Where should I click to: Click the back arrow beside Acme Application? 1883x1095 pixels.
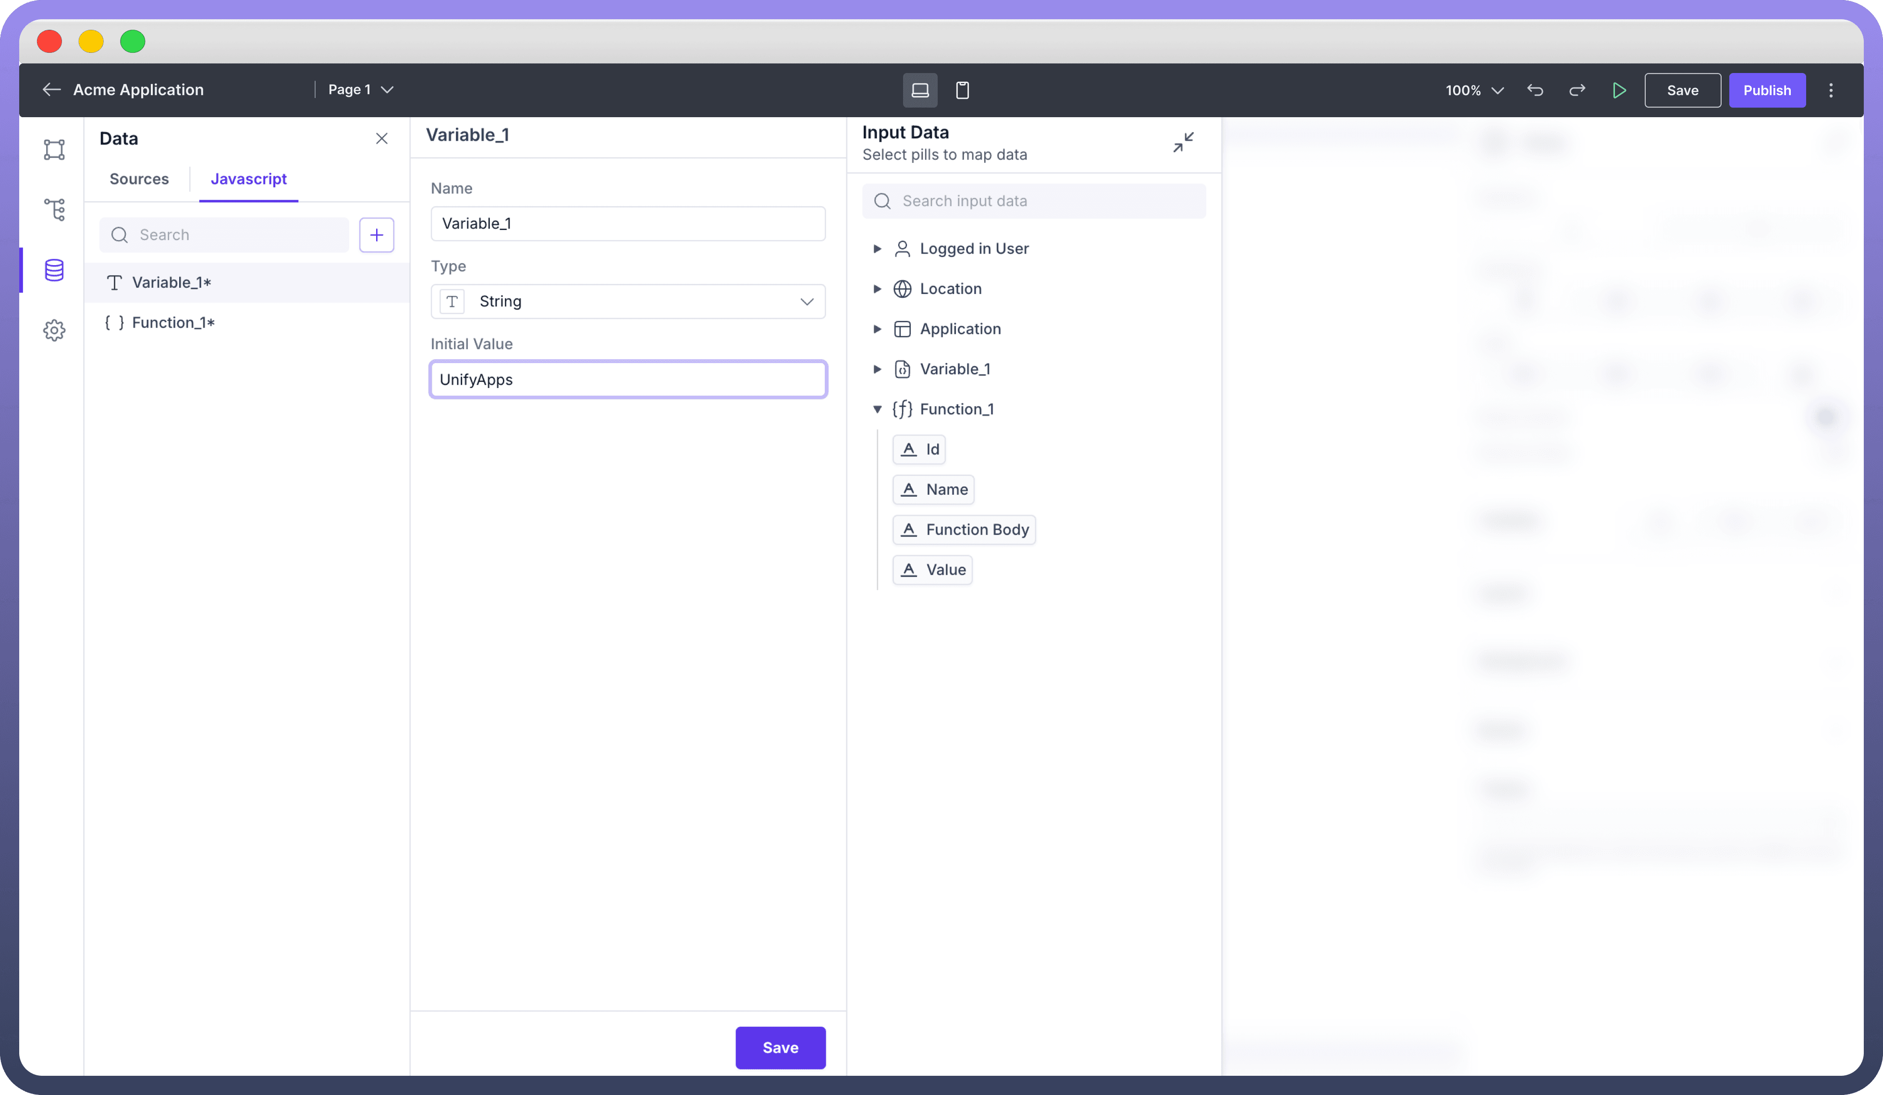pos(51,90)
